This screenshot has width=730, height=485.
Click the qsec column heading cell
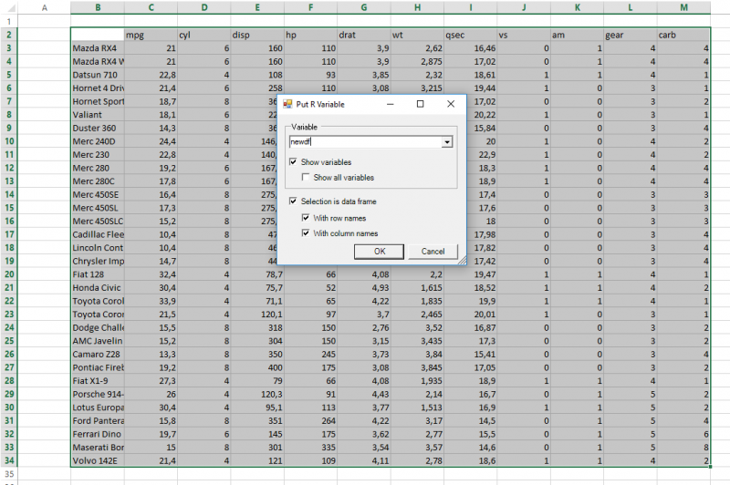pyautogui.click(x=470, y=35)
